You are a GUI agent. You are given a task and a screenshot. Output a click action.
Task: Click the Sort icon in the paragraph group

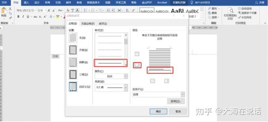tap(127, 10)
